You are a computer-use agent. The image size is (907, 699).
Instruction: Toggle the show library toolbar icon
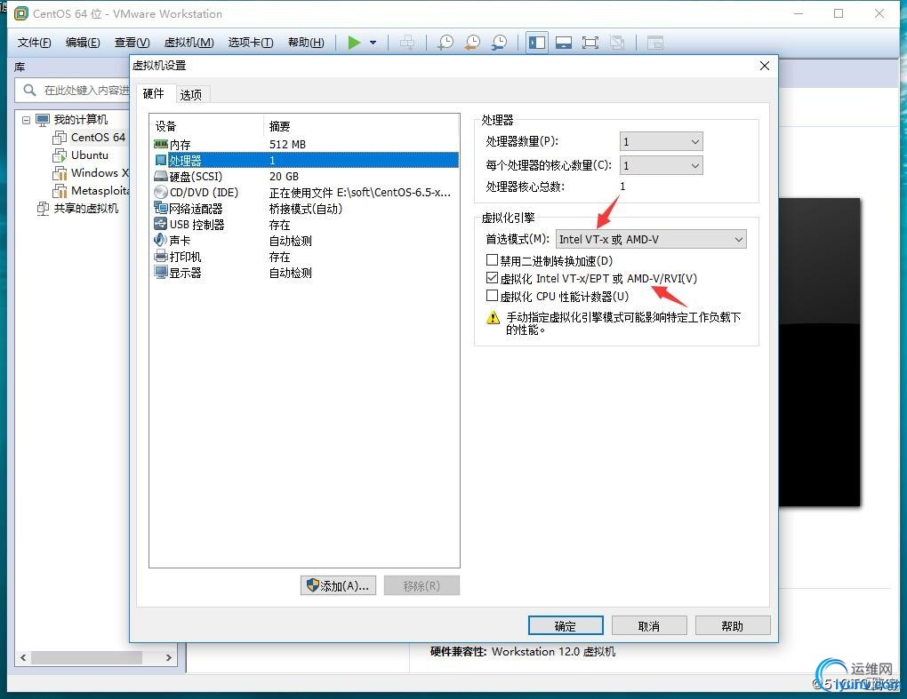click(537, 42)
